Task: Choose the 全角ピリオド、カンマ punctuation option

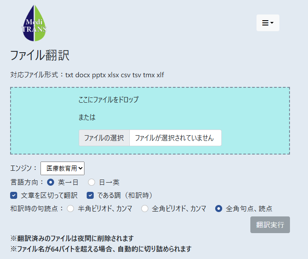Action: [144, 209]
